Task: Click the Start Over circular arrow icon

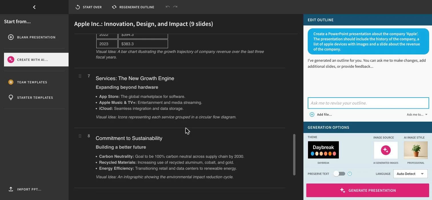Action: [78, 7]
